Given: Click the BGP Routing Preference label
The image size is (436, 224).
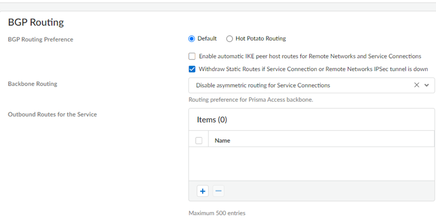Looking at the screenshot, I should click(x=40, y=39).
